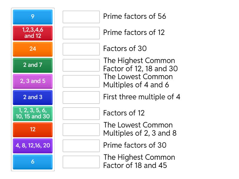Click the red '1,2,3,4,6 and 12' tile
Viewport: 239px width, 179px height.
33,33
